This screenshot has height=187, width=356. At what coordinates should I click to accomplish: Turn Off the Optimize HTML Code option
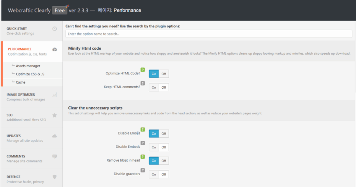pyautogui.click(x=164, y=74)
